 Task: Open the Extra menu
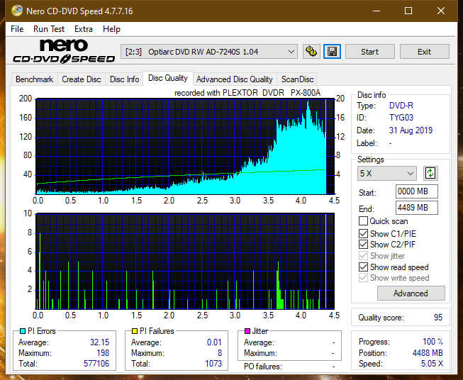(84, 29)
